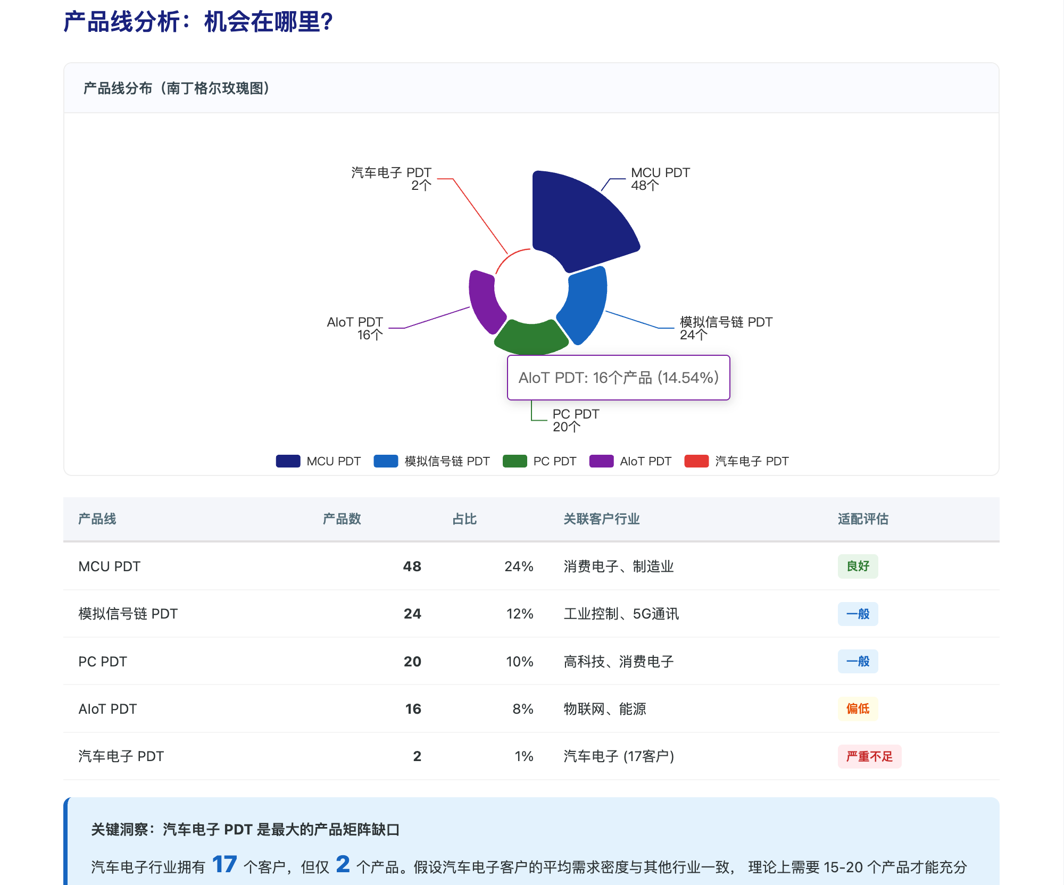Click chart label 'PC PDT 20个'
Screen dimensions: 1064x885
[x=576, y=420]
